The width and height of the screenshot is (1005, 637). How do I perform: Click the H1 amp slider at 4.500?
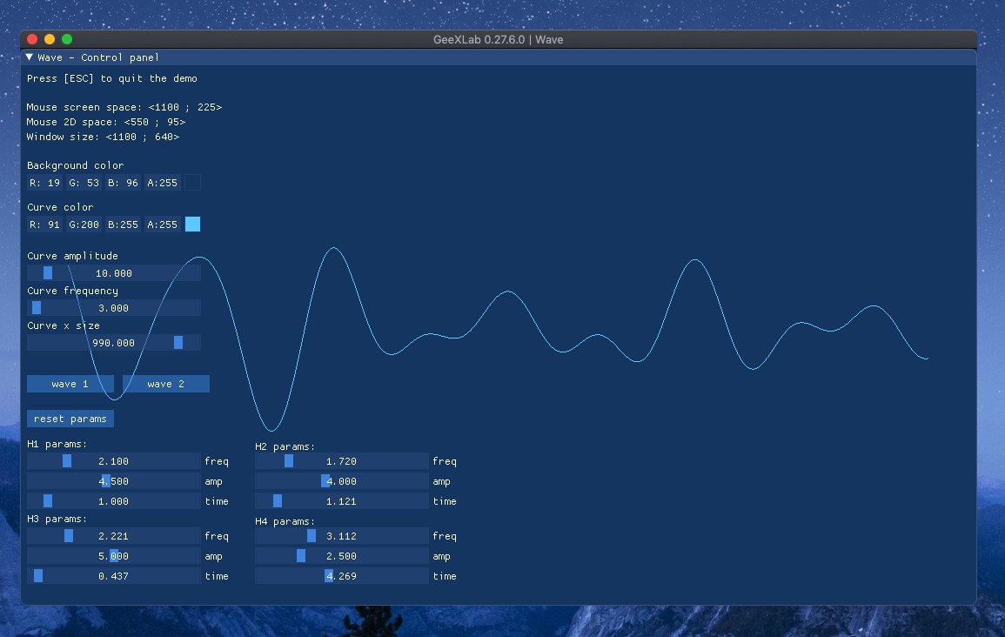(114, 481)
